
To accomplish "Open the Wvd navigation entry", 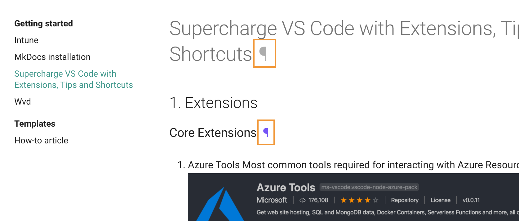I will tap(23, 102).
